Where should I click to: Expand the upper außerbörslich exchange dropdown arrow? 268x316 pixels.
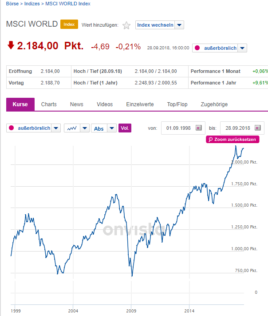(242, 48)
